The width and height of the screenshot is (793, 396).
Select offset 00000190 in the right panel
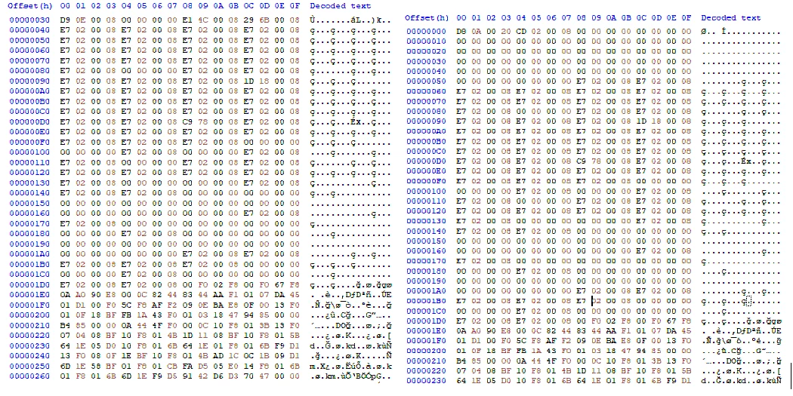click(427, 281)
